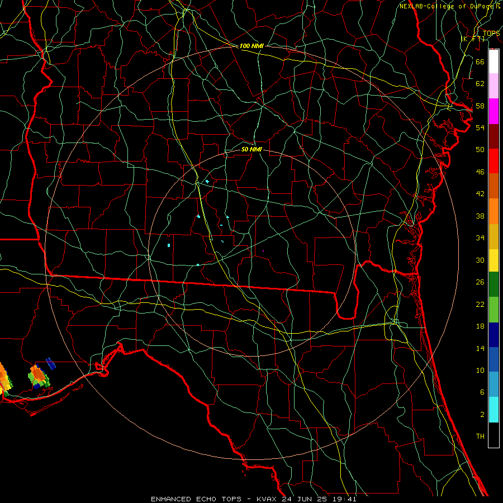Screen dimensions: 503x503
Task: Click the "KVAX" radar site identifier
Action: [268, 499]
